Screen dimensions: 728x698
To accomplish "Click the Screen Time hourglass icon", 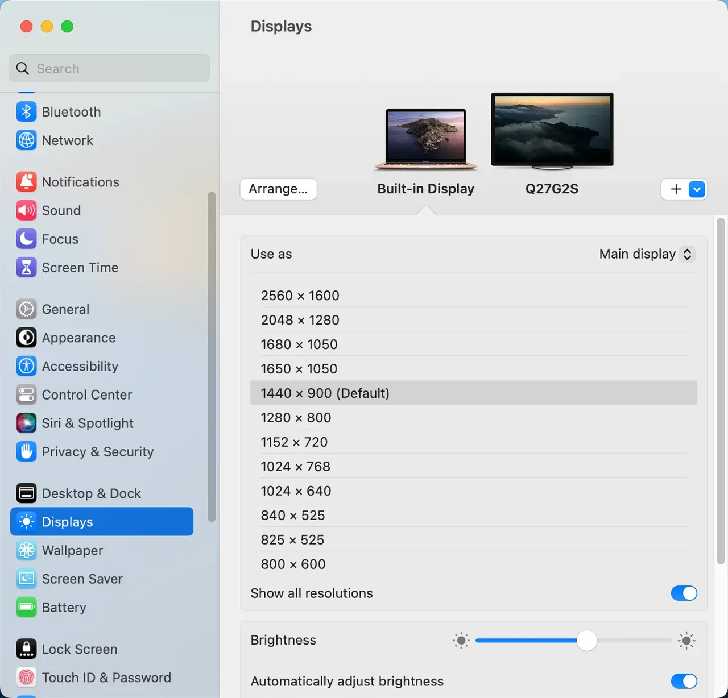I will coord(26,267).
